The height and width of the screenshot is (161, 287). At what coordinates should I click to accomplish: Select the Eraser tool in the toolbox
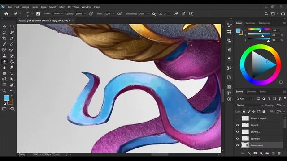click(4, 62)
